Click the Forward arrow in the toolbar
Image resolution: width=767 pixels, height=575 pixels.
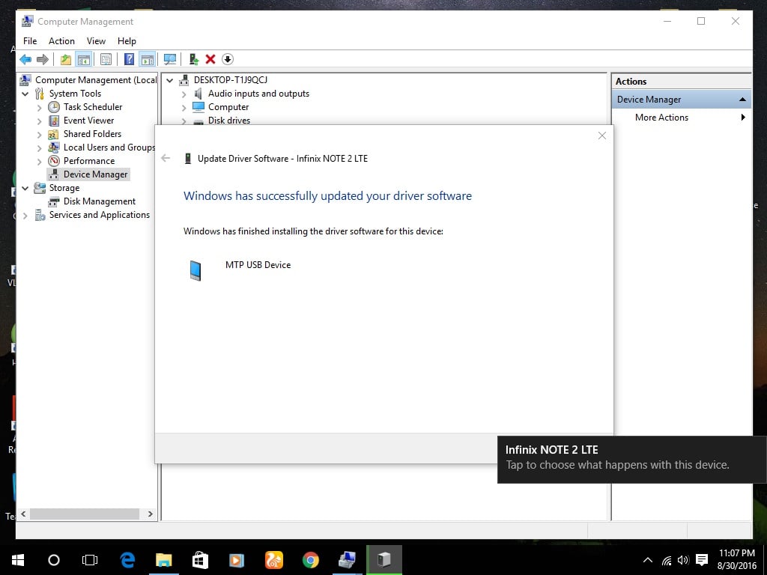coord(43,60)
